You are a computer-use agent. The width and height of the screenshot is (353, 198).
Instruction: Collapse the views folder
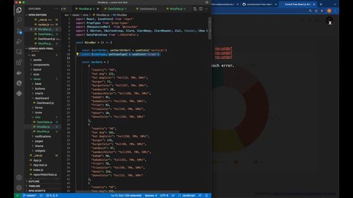tap(37, 79)
